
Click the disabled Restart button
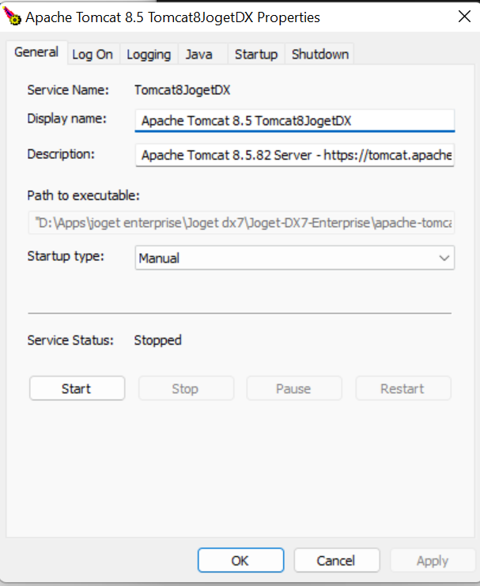click(x=403, y=388)
